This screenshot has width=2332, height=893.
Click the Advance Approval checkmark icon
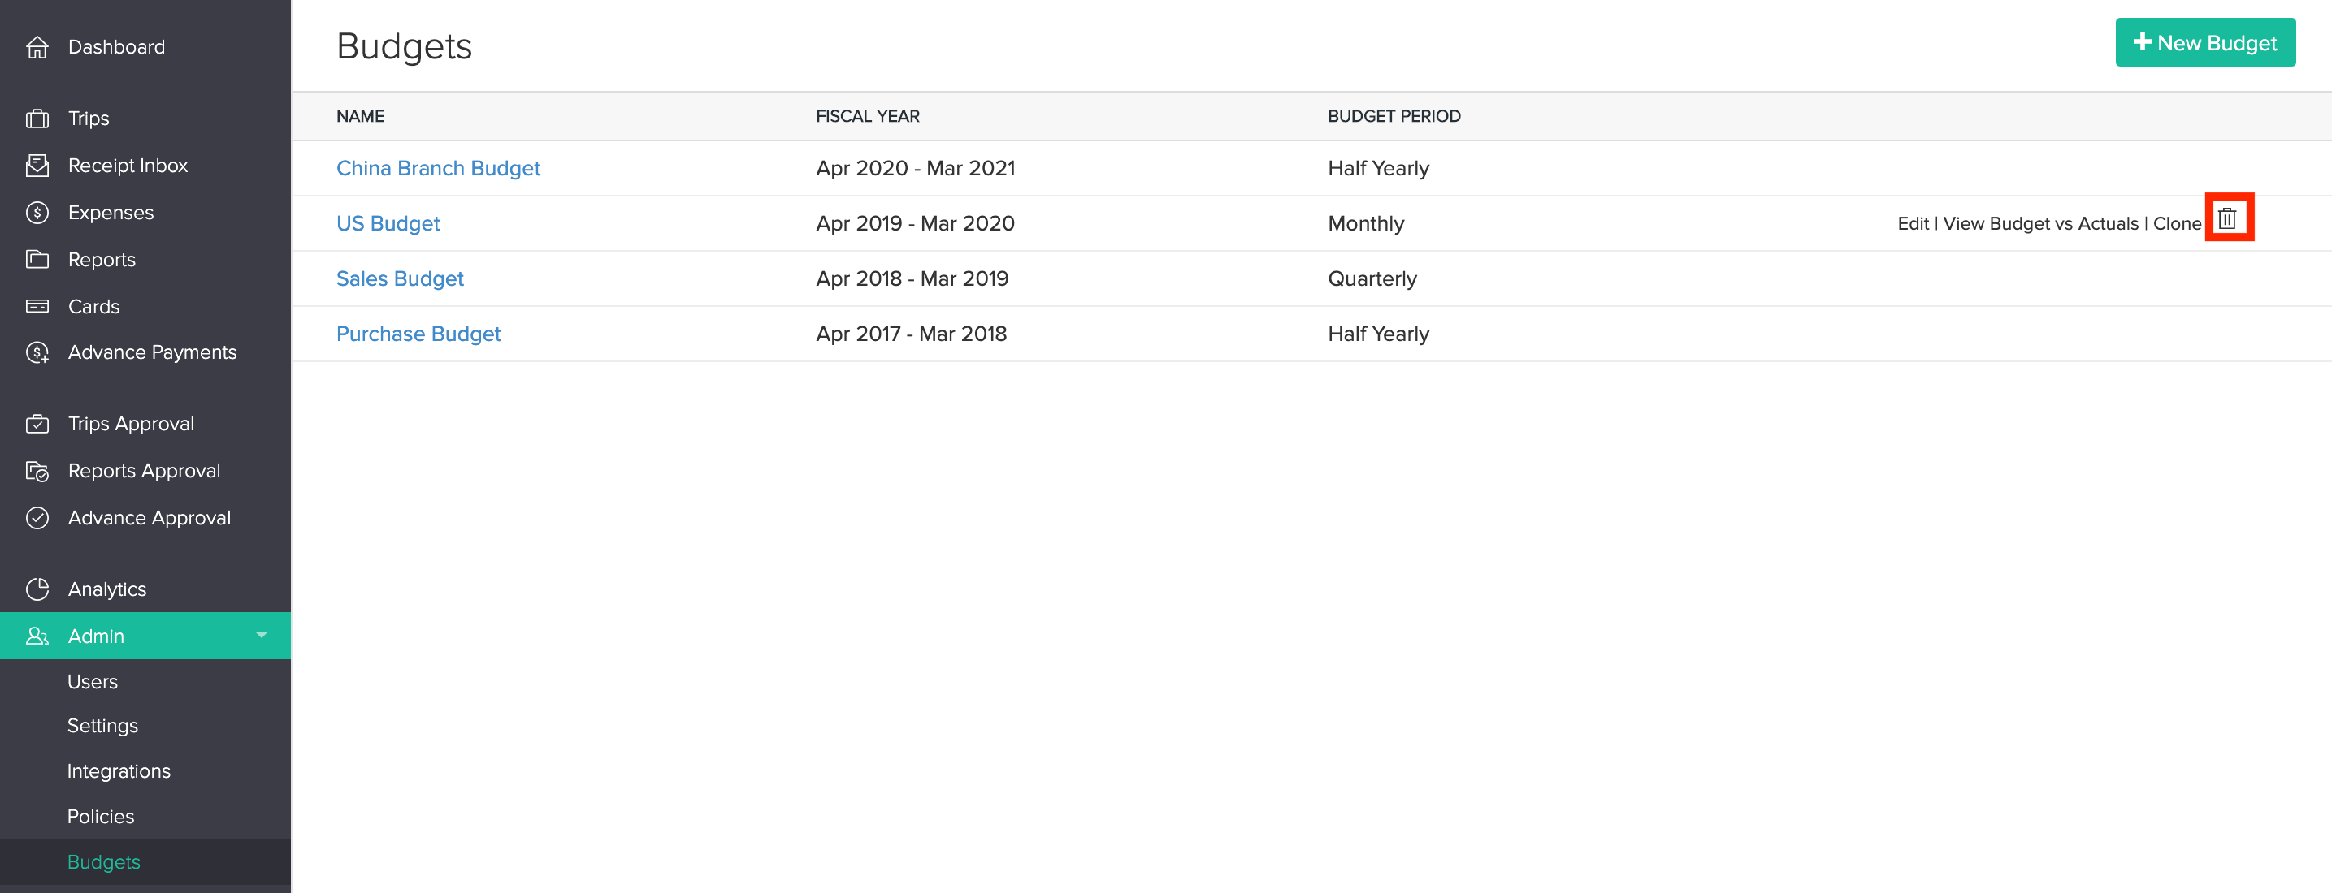[37, 517]
